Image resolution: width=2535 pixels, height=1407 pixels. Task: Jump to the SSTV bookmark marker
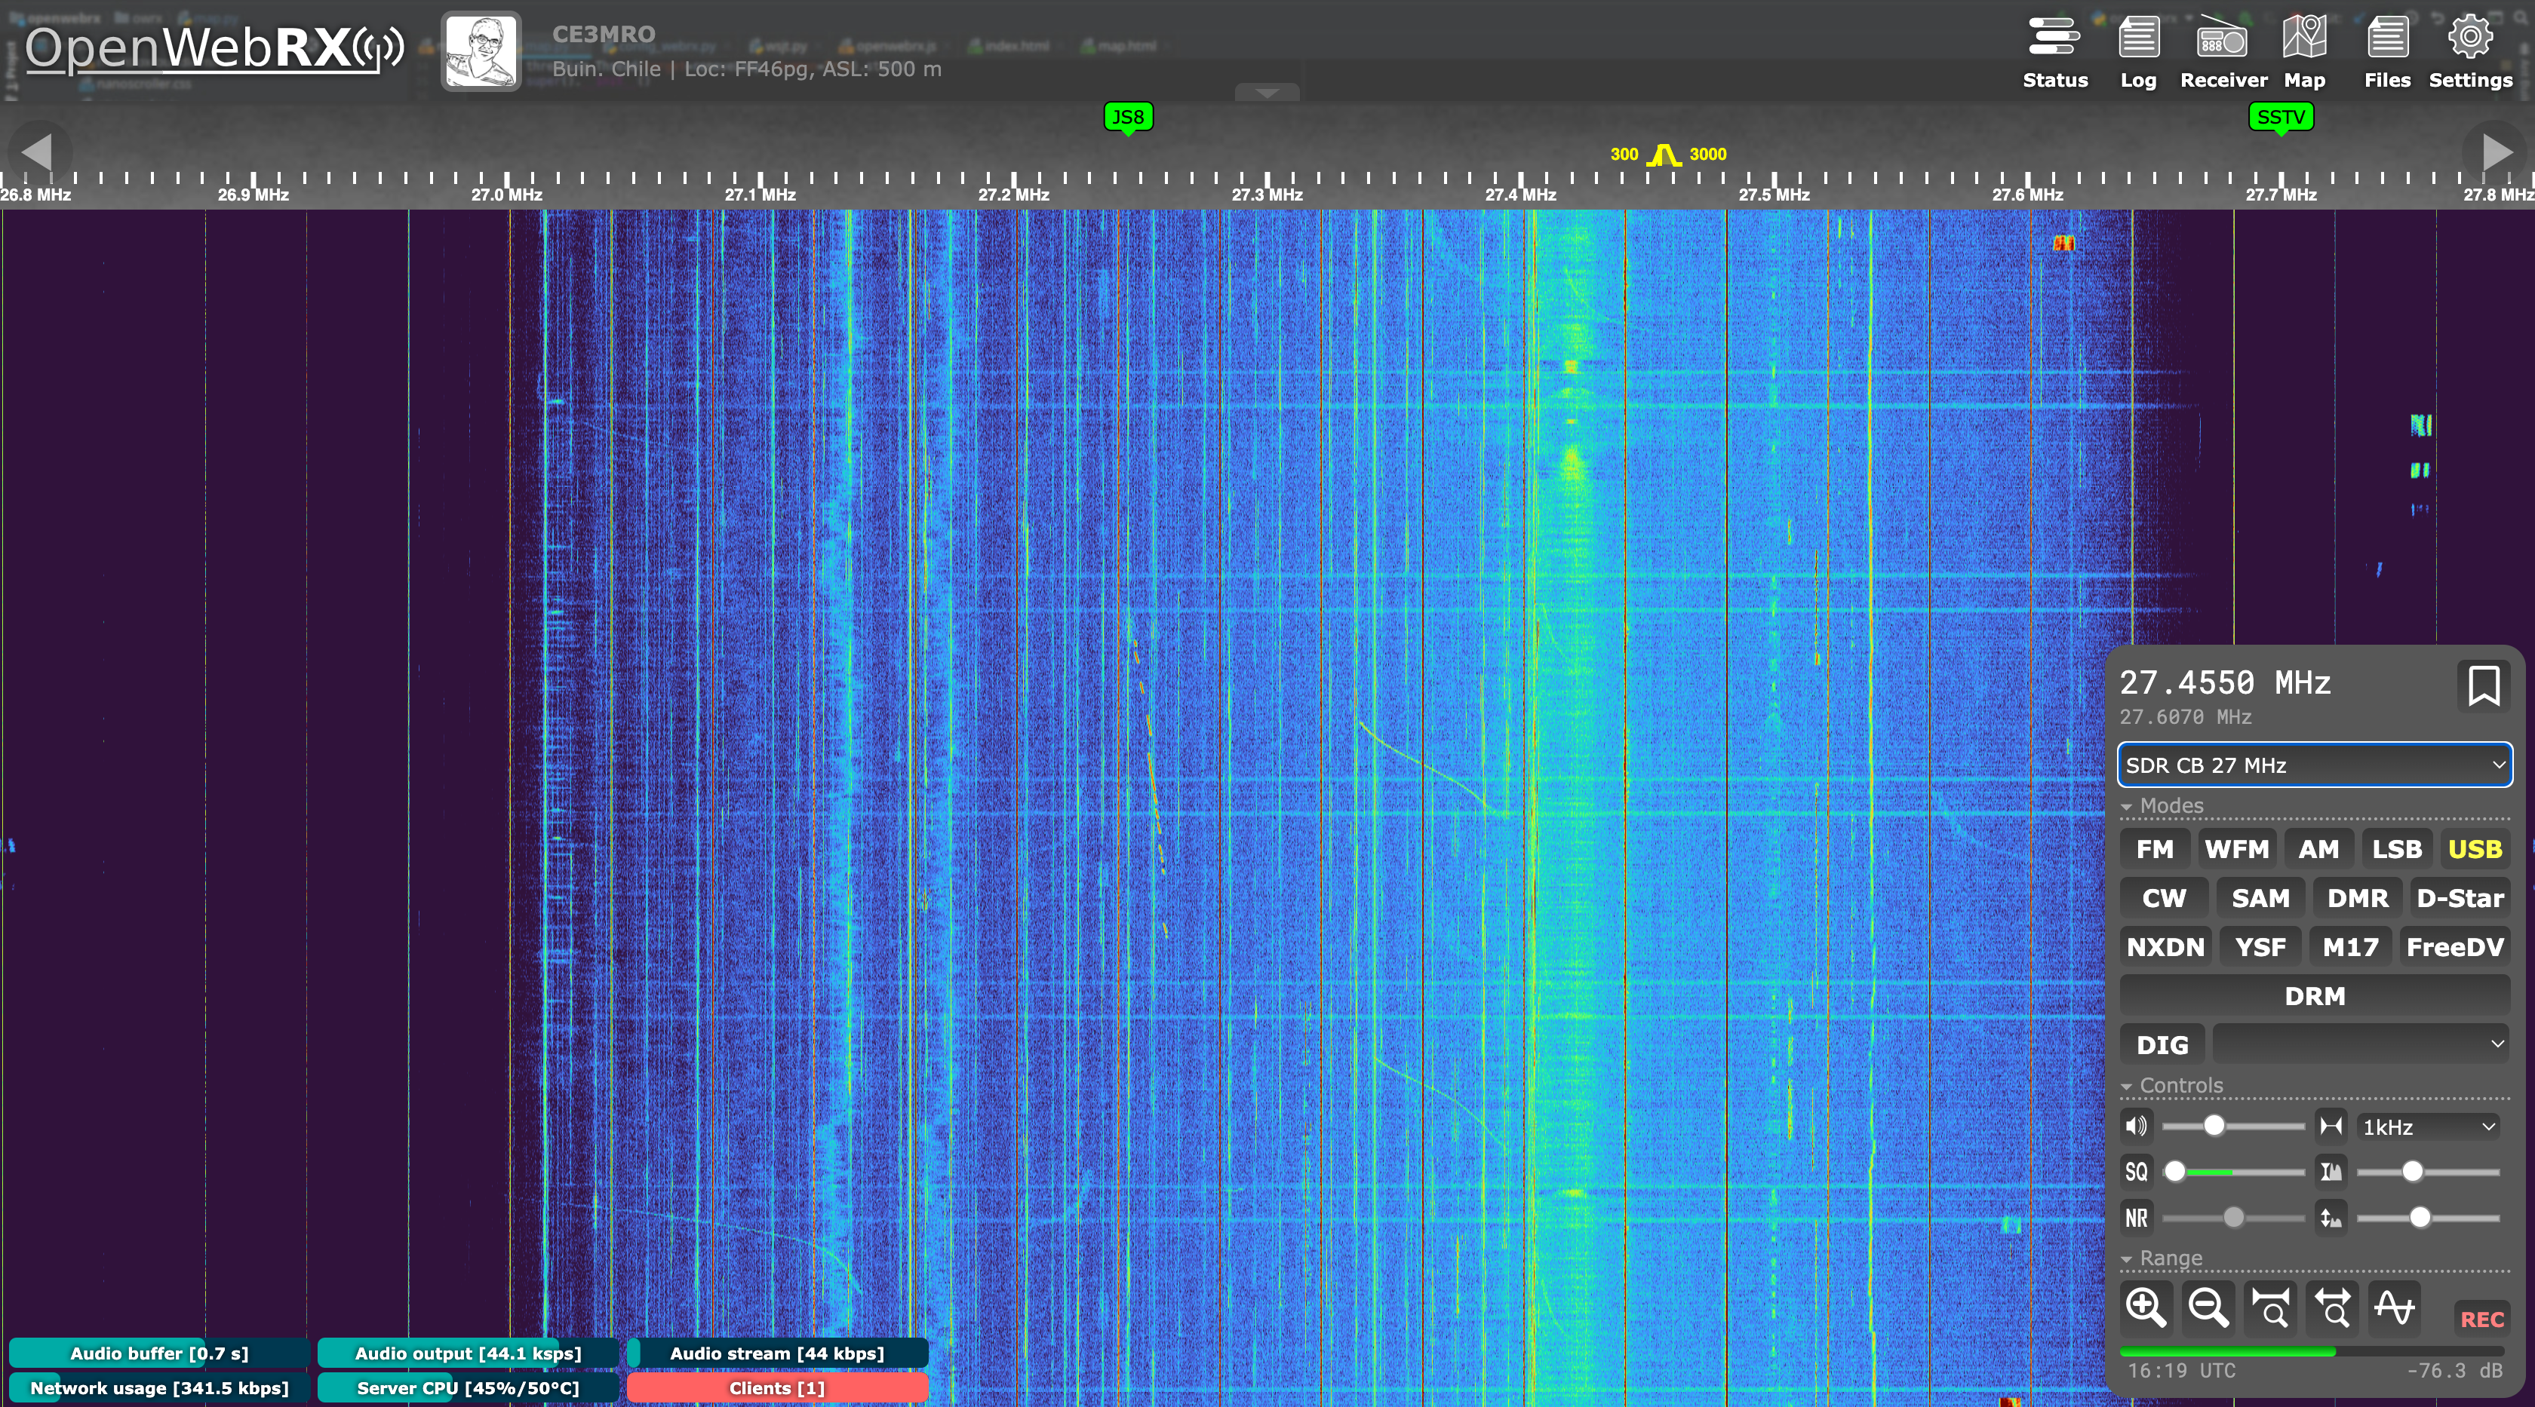[2280, 118]
